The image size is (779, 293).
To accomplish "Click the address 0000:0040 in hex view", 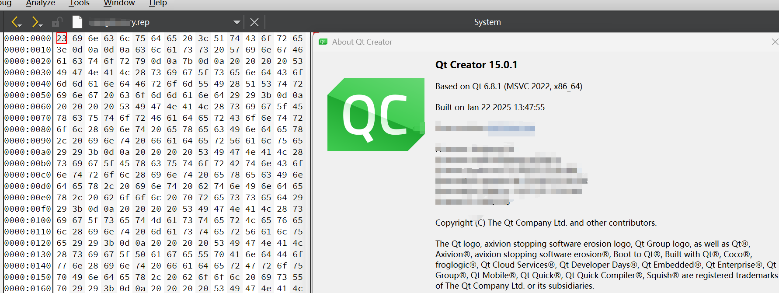I will (28, 84).
